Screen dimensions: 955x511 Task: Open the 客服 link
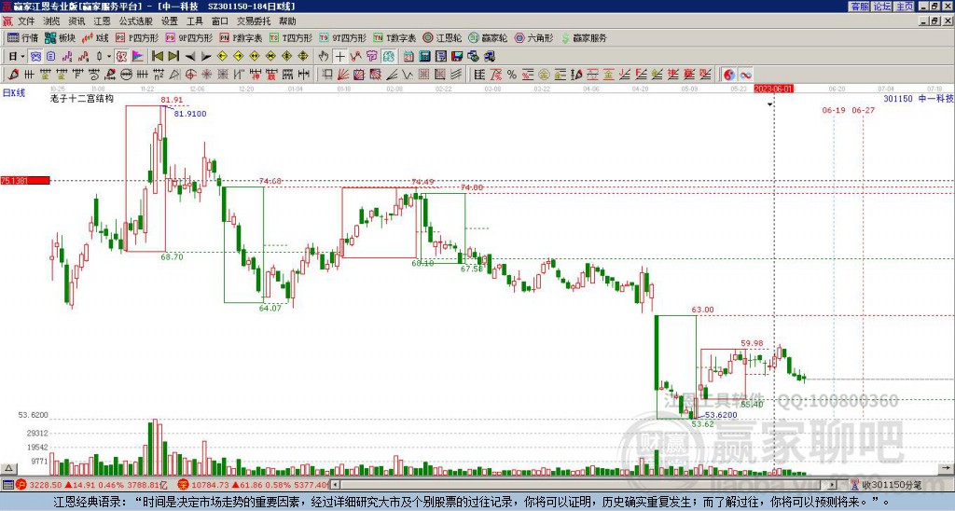(859, 7)
